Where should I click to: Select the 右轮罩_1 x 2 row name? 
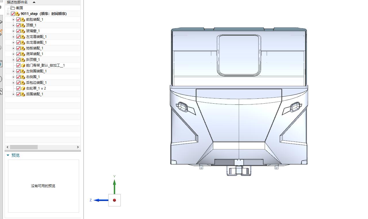pyautogui.click(x=36, y=88)
